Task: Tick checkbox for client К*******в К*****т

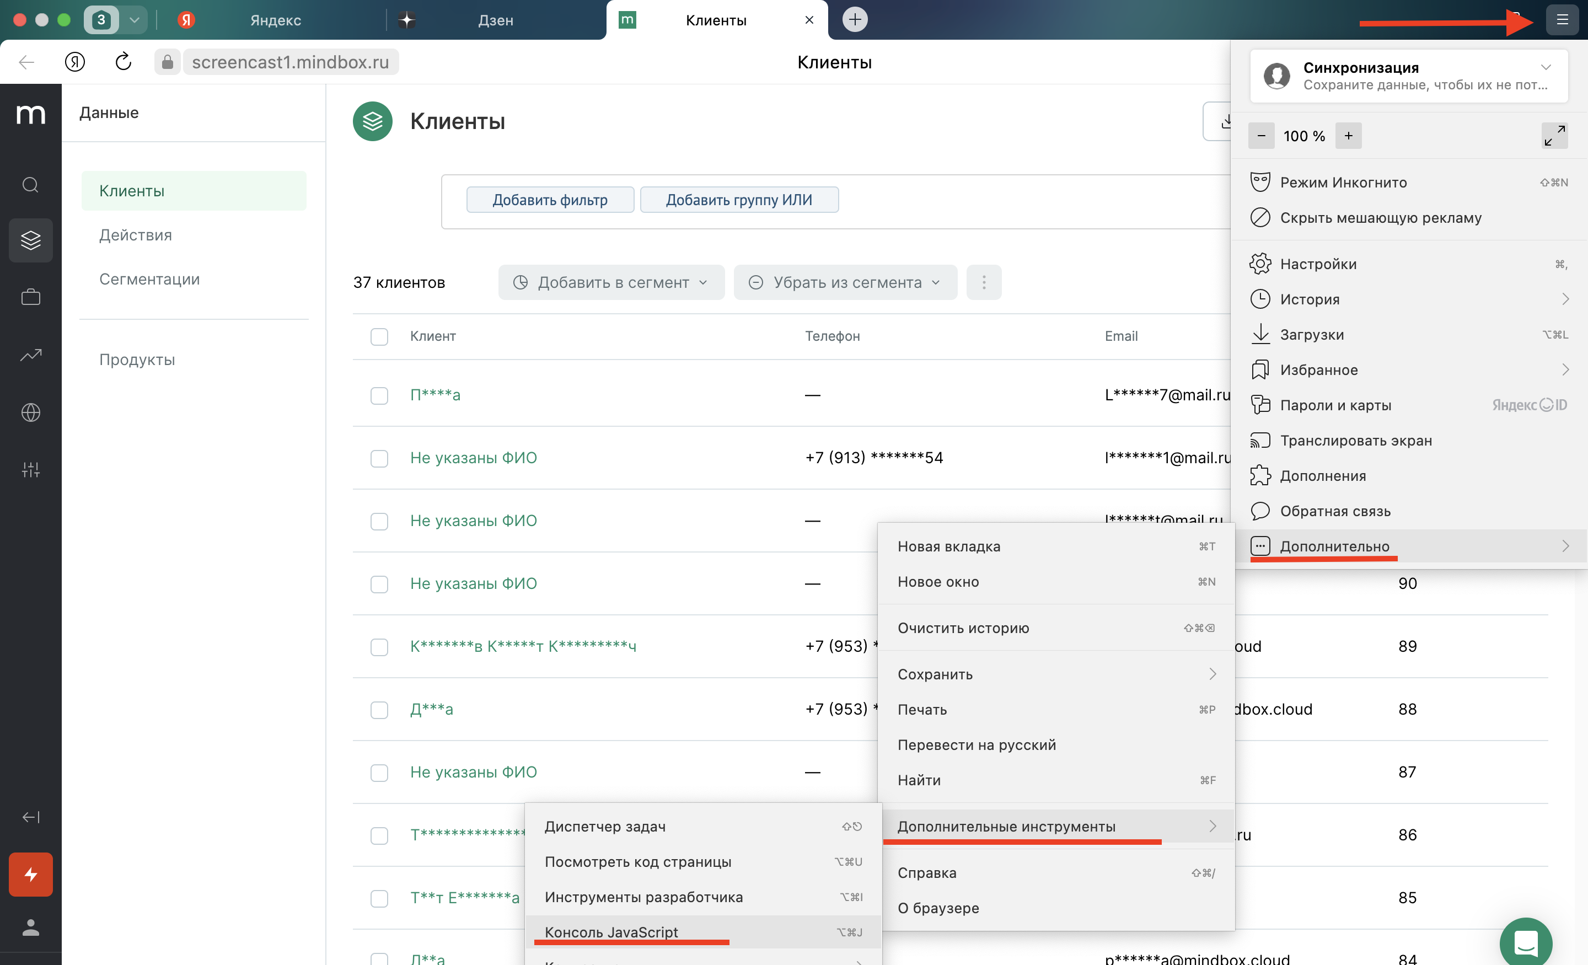Action: (379, 647)
